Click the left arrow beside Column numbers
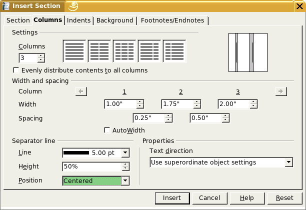 pyautogui.click(x=81, y=91)
